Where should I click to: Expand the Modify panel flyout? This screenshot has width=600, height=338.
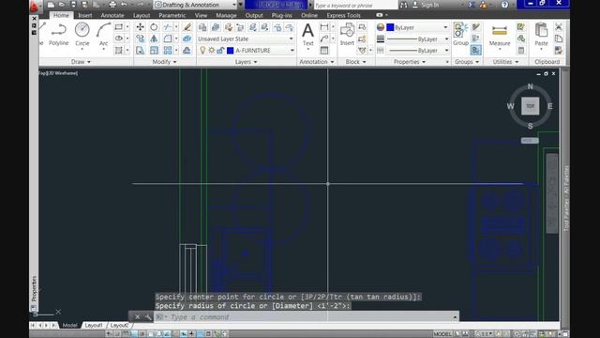pos(165,62)
